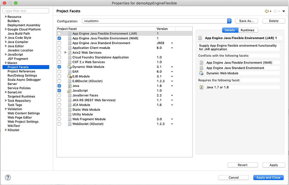The image size is (289, 185).
Task: Enable the JavaServer Faces checkbox
Action: coord(59,95)
